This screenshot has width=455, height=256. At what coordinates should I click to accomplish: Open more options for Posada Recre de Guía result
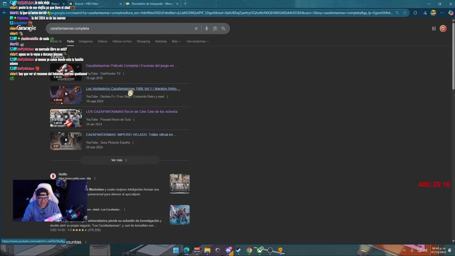[x=134, y=120]
